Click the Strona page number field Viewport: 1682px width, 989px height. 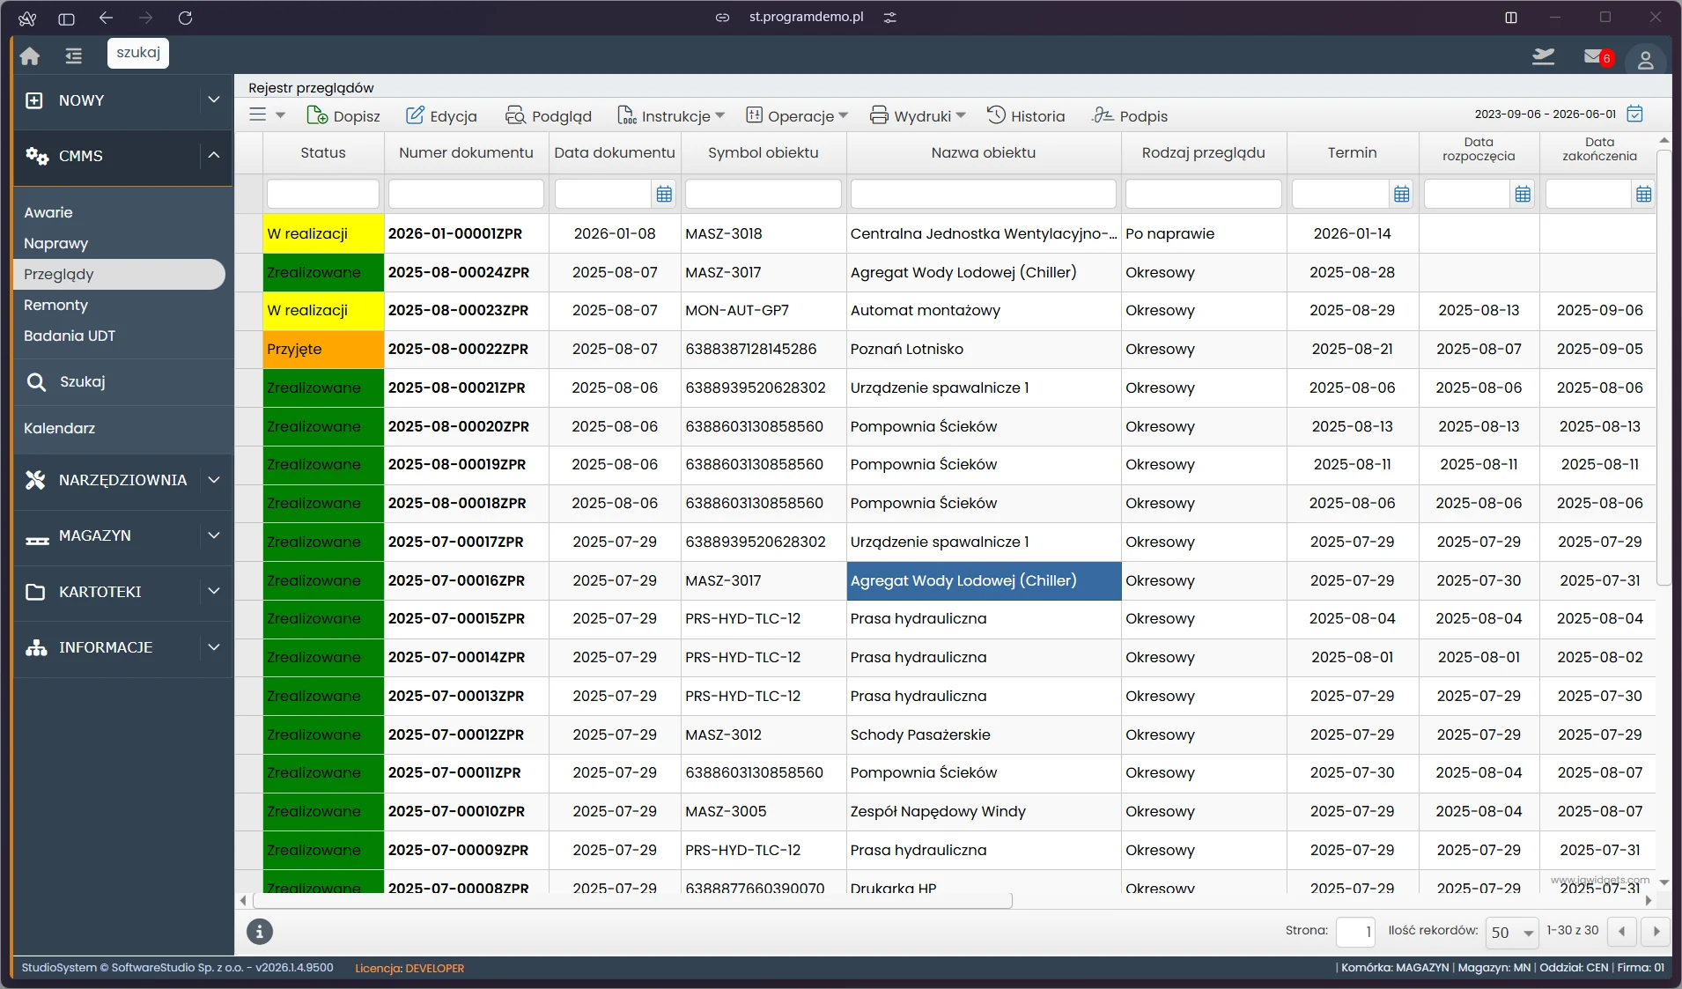(x=1355, y=932)
